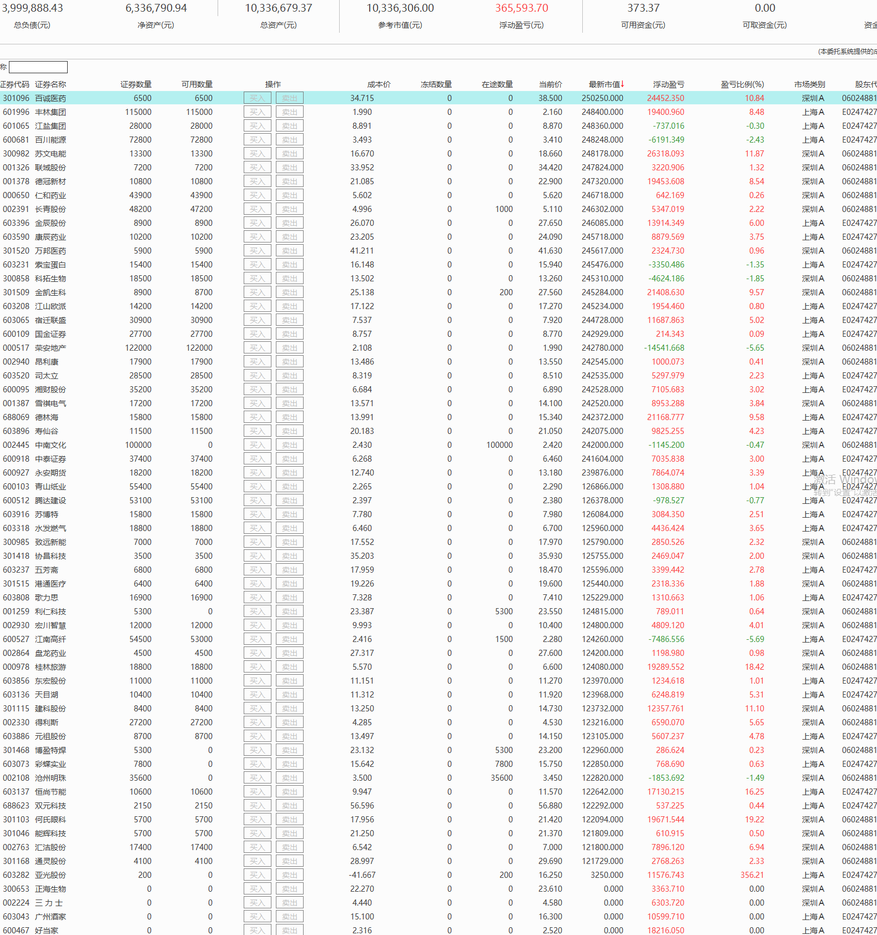Click 买入 for 丰林集团 (601996)
877x935 pixels.
[258, 112]
